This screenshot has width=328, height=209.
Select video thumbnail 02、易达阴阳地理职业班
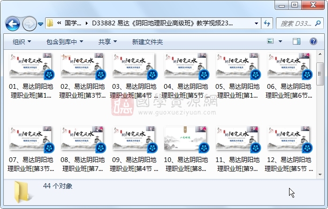pos(83,66)
